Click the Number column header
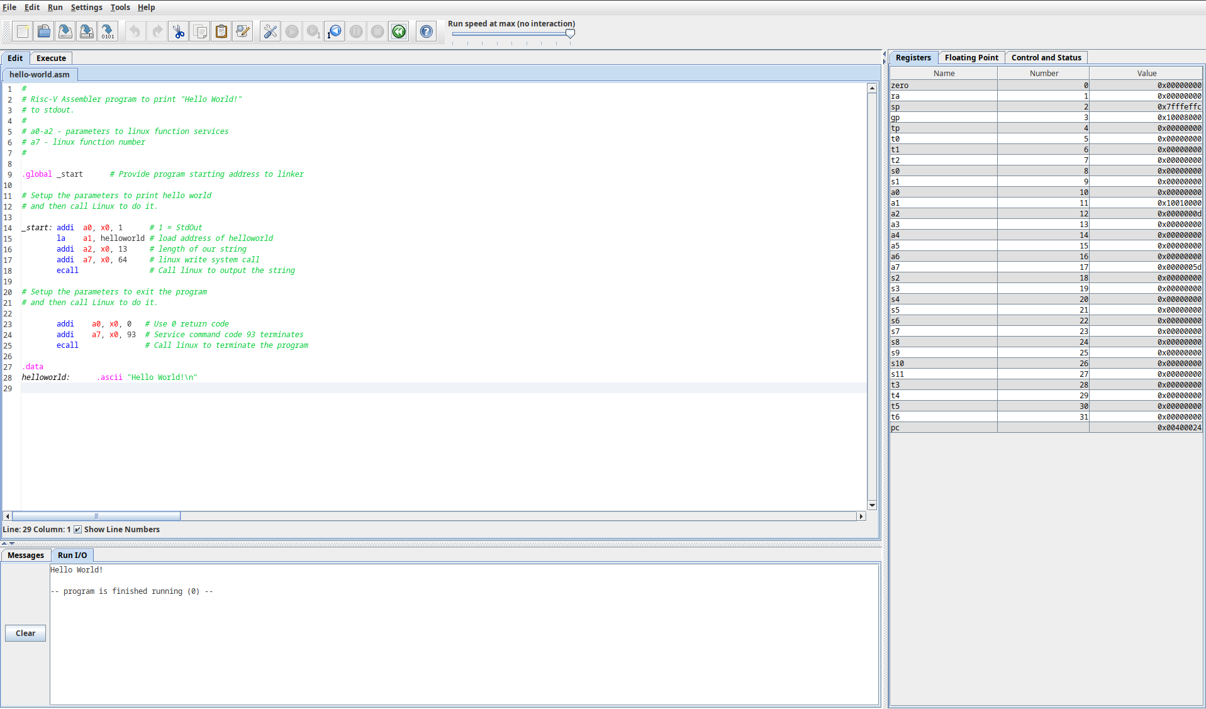The height and width of the screenshot is (709, 1206). tap(1044, 73)
